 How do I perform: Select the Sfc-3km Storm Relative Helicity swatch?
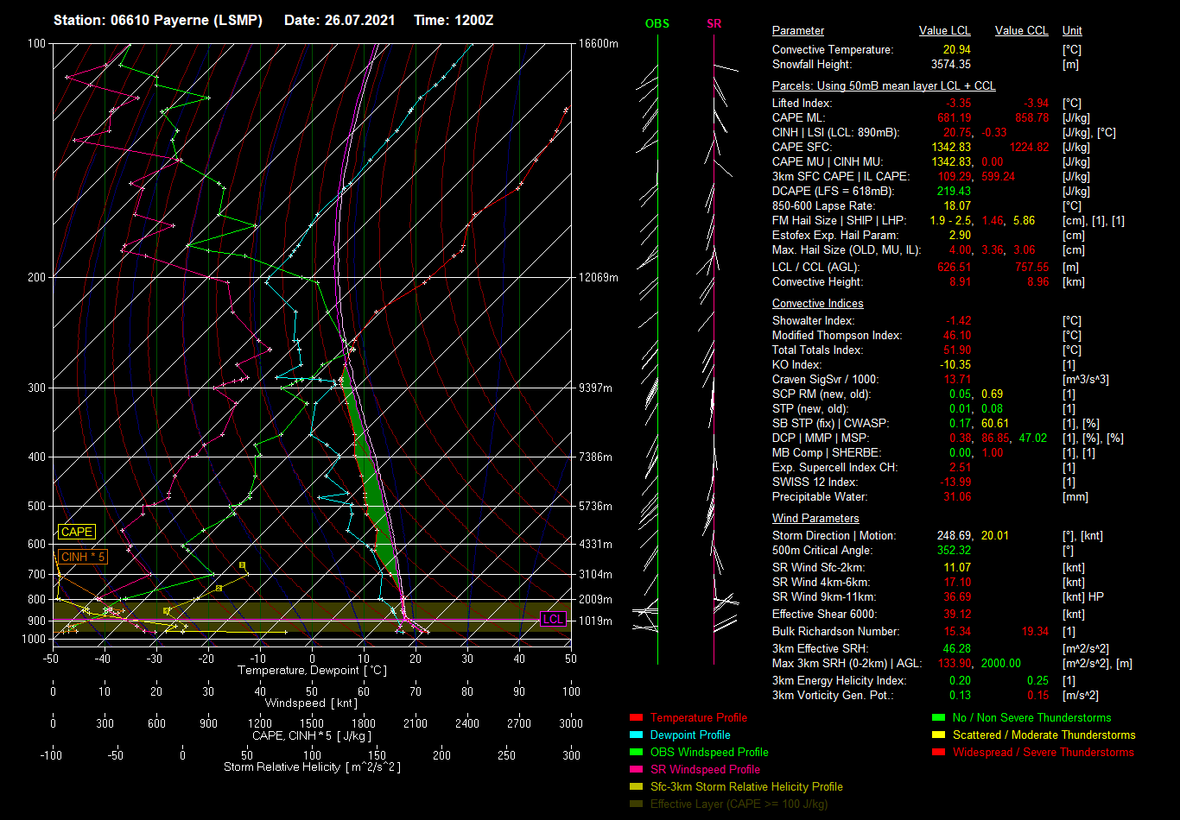coord(636,787)
